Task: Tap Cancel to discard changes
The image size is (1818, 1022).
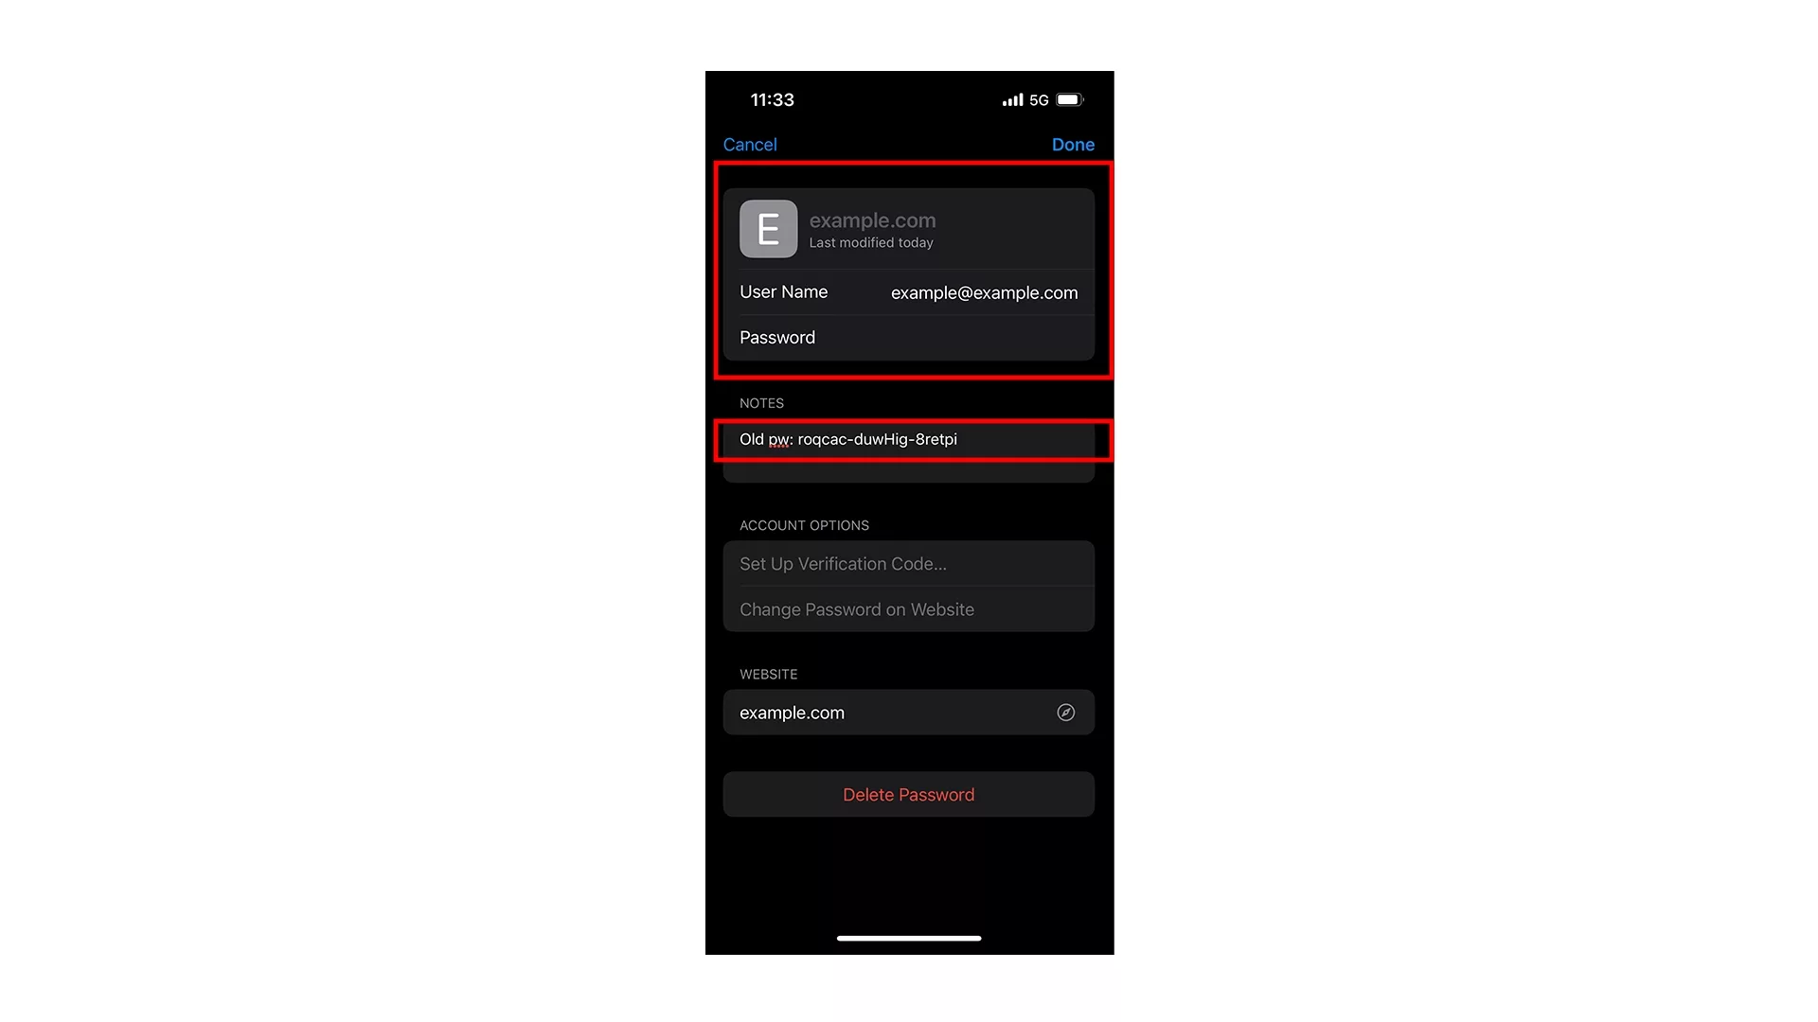Action: click(749, 145)
